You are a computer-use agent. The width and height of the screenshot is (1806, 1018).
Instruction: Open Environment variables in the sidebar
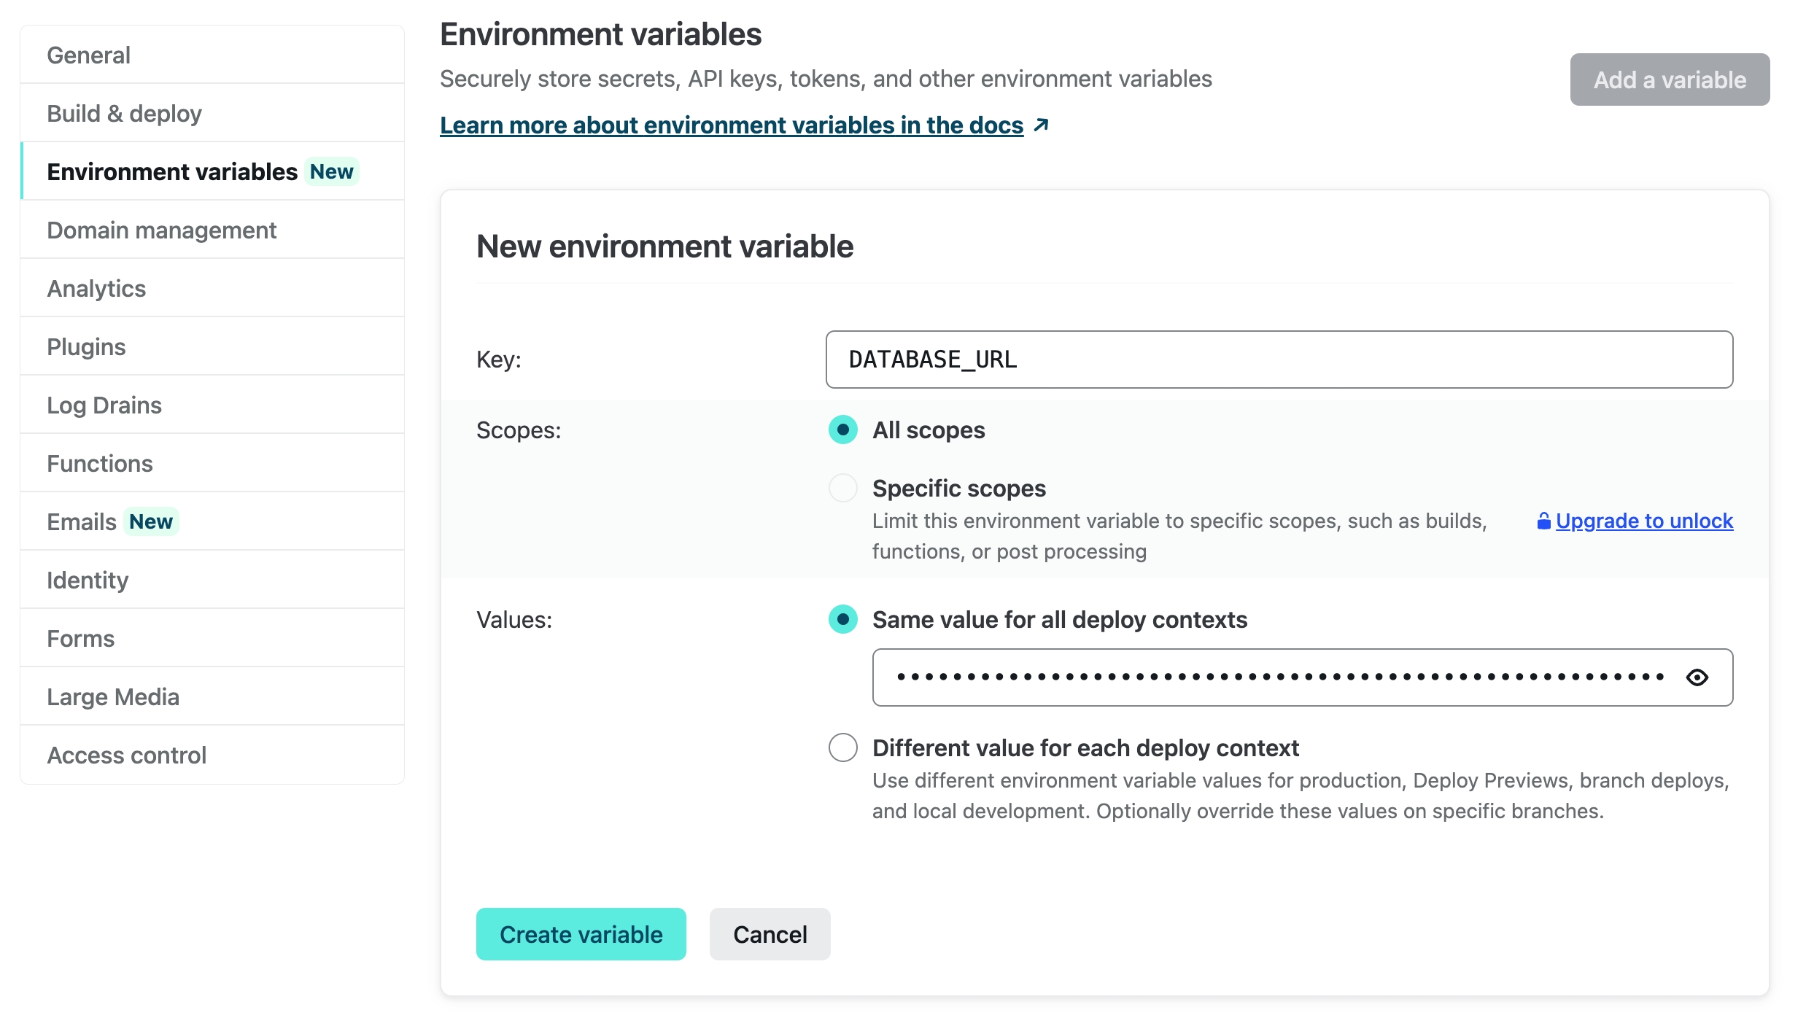212,172
